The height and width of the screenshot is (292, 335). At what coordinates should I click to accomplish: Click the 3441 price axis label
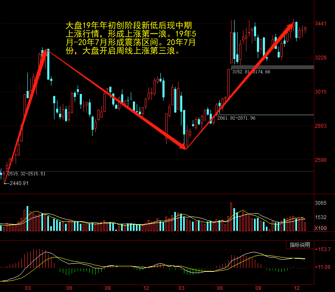point(322,23)
